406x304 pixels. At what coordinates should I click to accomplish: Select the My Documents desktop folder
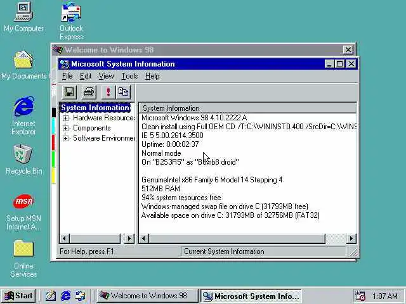(x=24, y=65)
